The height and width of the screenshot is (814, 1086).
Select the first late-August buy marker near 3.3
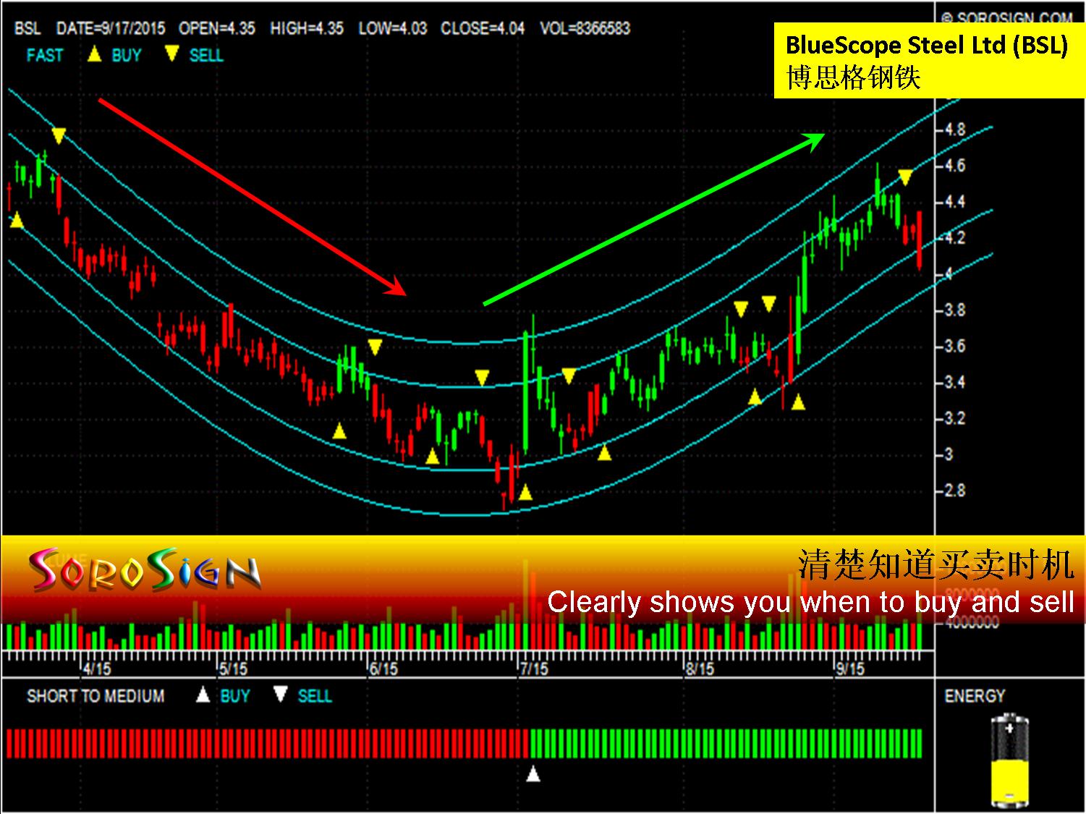tap(755, 397)
